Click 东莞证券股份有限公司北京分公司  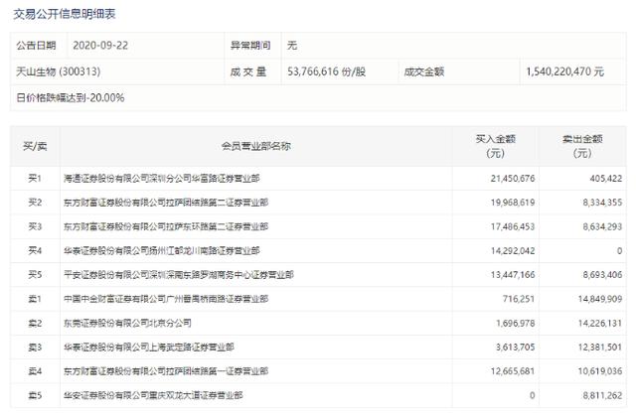[127, 323]
